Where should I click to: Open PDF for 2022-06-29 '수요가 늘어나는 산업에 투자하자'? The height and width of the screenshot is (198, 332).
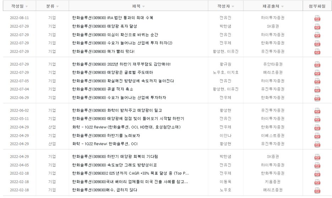coord(317,98)
